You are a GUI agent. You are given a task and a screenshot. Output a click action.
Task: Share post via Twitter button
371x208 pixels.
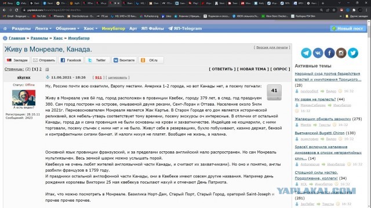click(97, 60)
